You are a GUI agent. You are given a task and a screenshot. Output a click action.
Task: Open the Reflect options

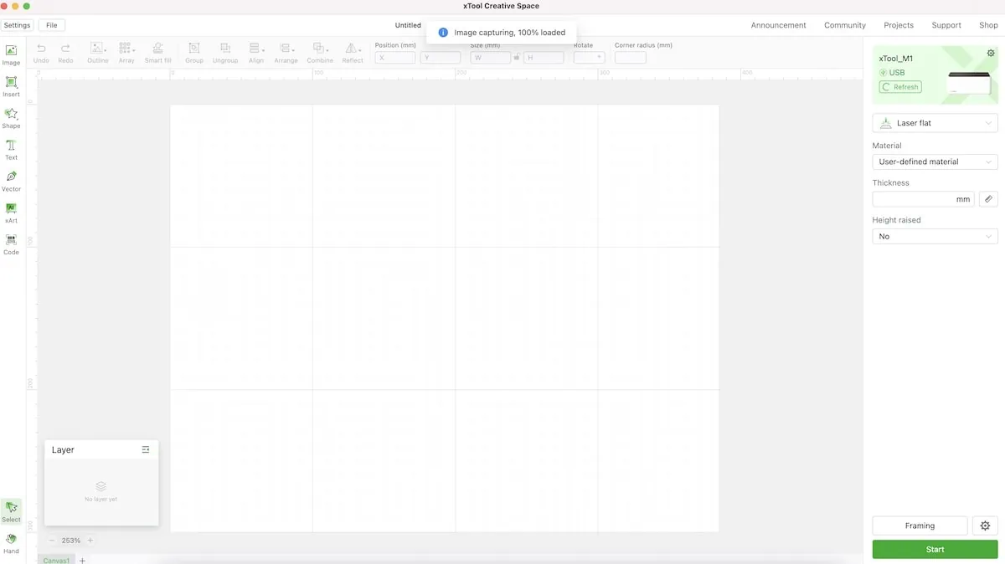coord(353,54)
